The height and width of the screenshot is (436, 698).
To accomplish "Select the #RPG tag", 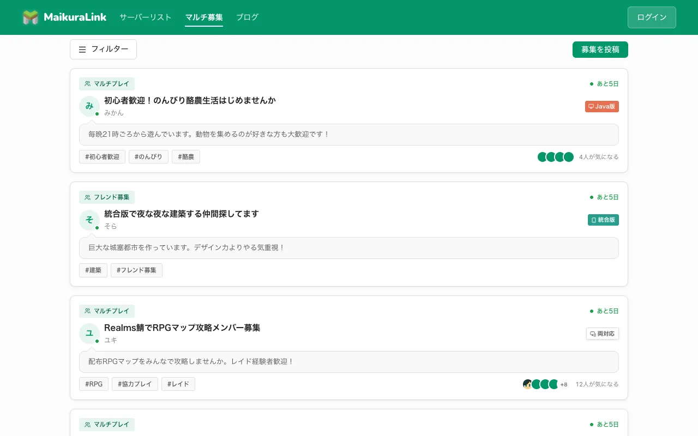I will (x=94, y=384).
